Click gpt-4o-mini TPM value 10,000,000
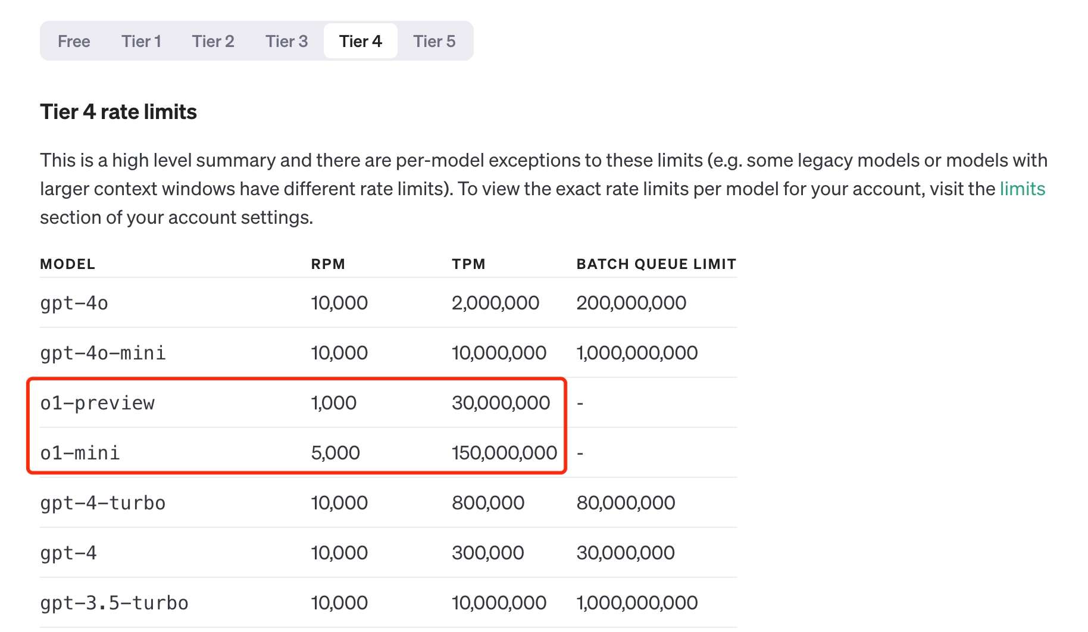Screen dimensions: 1088x632 (x=499, y=353)
